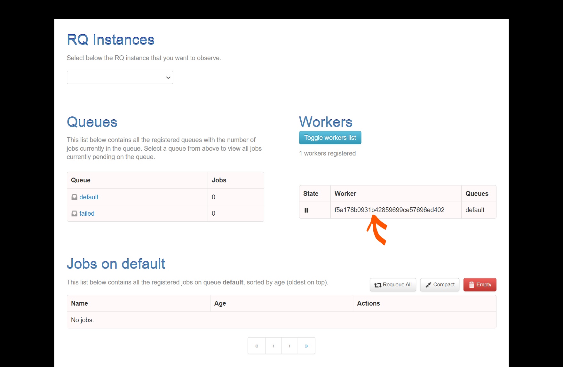Open the RQ instance selection dropdown
This screenshot has width=563, height=367.
pos(120,77)
